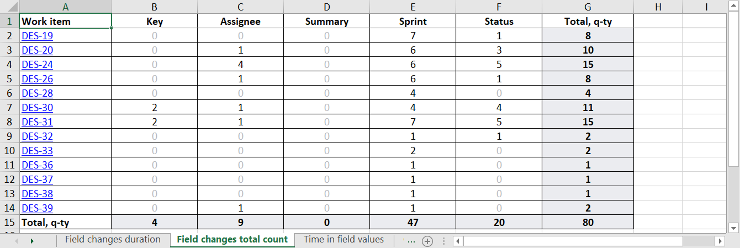740x248 pixels.
Task: Open the DES-19 hyperlink
Action: 37,36
